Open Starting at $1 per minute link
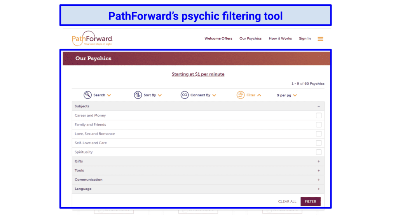This screenshot has height=224, width=398. pos(198,74)
